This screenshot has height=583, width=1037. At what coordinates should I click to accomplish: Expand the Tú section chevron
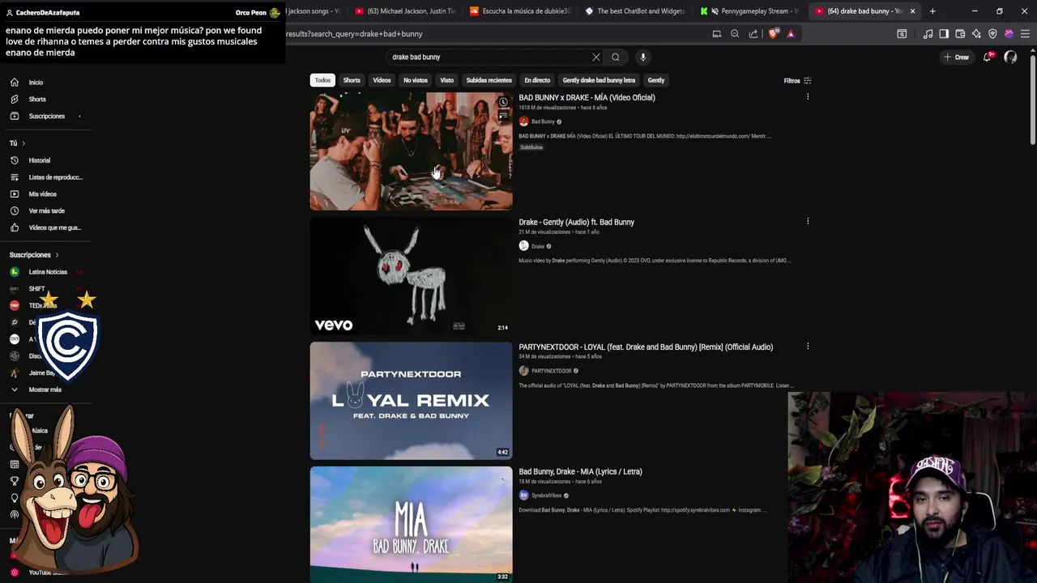click(23, 143)
